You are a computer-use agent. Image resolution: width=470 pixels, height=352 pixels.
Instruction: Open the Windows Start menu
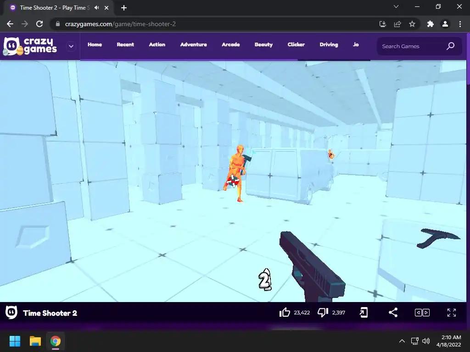(15, 341)
